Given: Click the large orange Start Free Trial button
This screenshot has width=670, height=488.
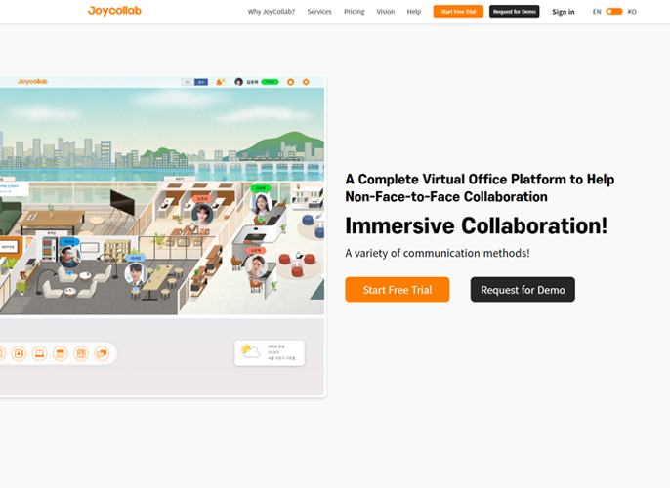Looking at the screenshot, I should 398,290.
